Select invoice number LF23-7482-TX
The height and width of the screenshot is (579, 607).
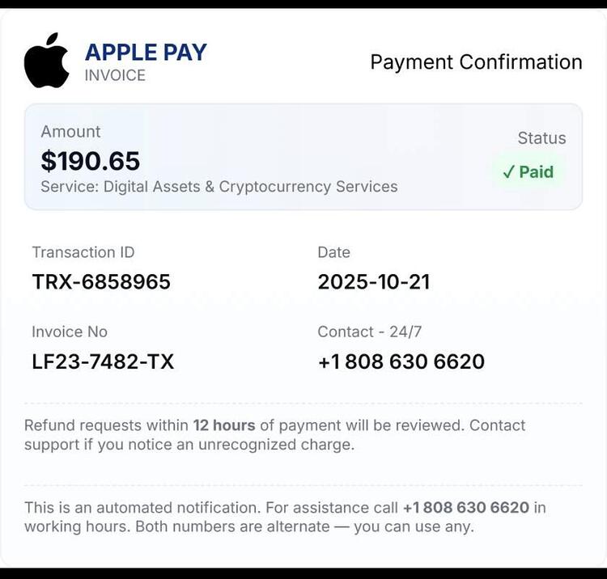click(103, 361)
